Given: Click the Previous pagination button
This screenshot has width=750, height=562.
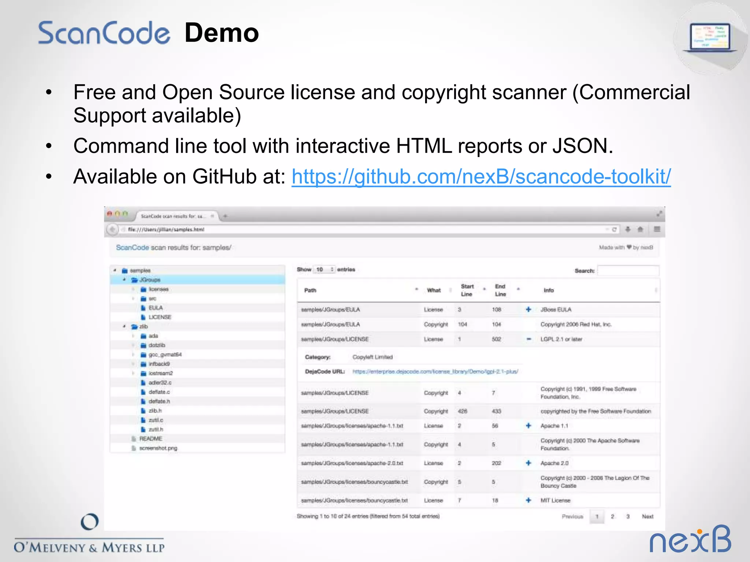Looking at the screenshot, I should (572, 517).
